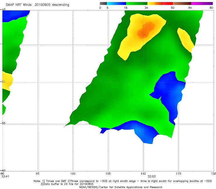Click the note line starting 'Note: 1) Times are GMT'

pyautogui.click(x=123, y=181)
